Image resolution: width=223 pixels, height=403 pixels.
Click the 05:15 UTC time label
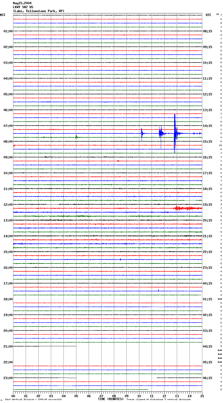point(208,362)
